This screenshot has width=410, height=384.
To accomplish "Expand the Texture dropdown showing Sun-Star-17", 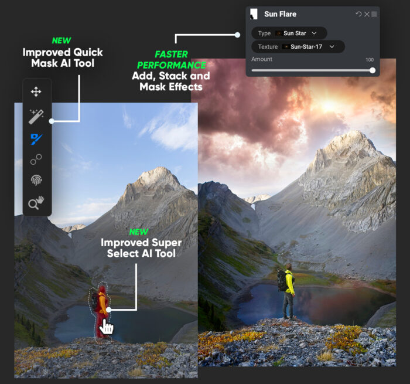I will [x=298, y=46].
